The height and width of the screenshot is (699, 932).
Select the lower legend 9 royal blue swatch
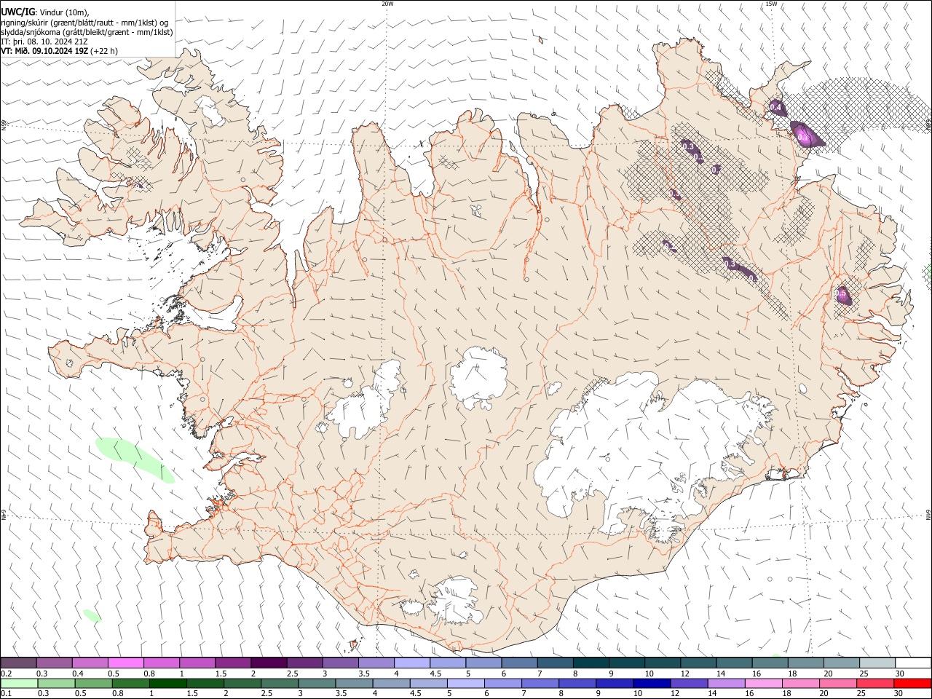pos(615,683)
